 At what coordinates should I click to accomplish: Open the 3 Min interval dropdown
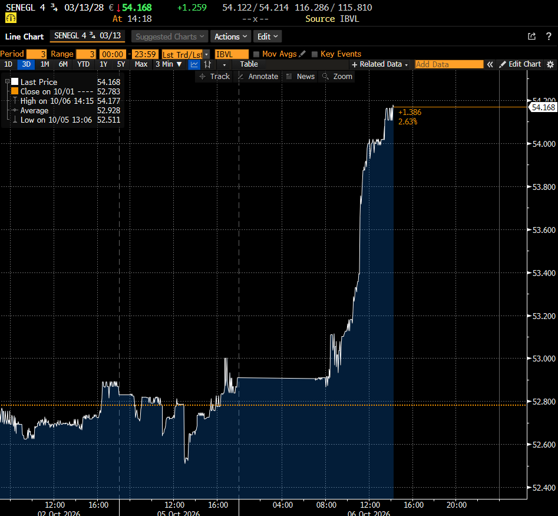click(x=169, y=64)
